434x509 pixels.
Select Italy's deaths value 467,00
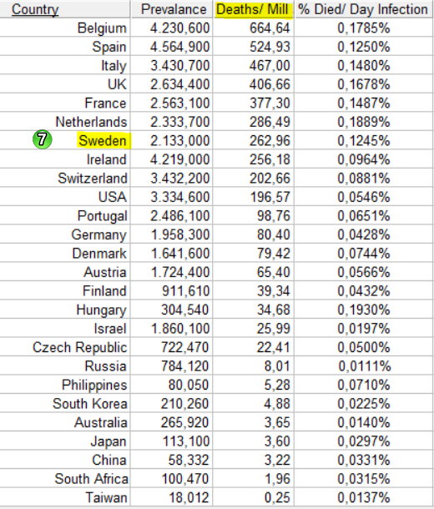point(270,66)
